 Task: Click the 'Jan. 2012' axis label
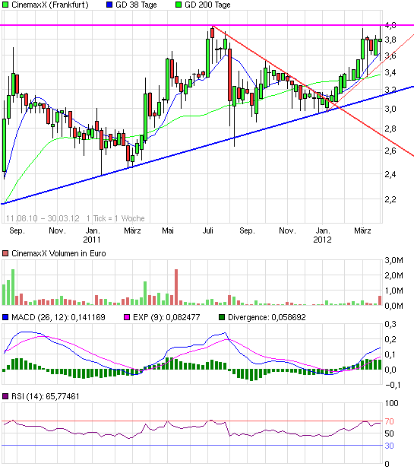(322, 235)
